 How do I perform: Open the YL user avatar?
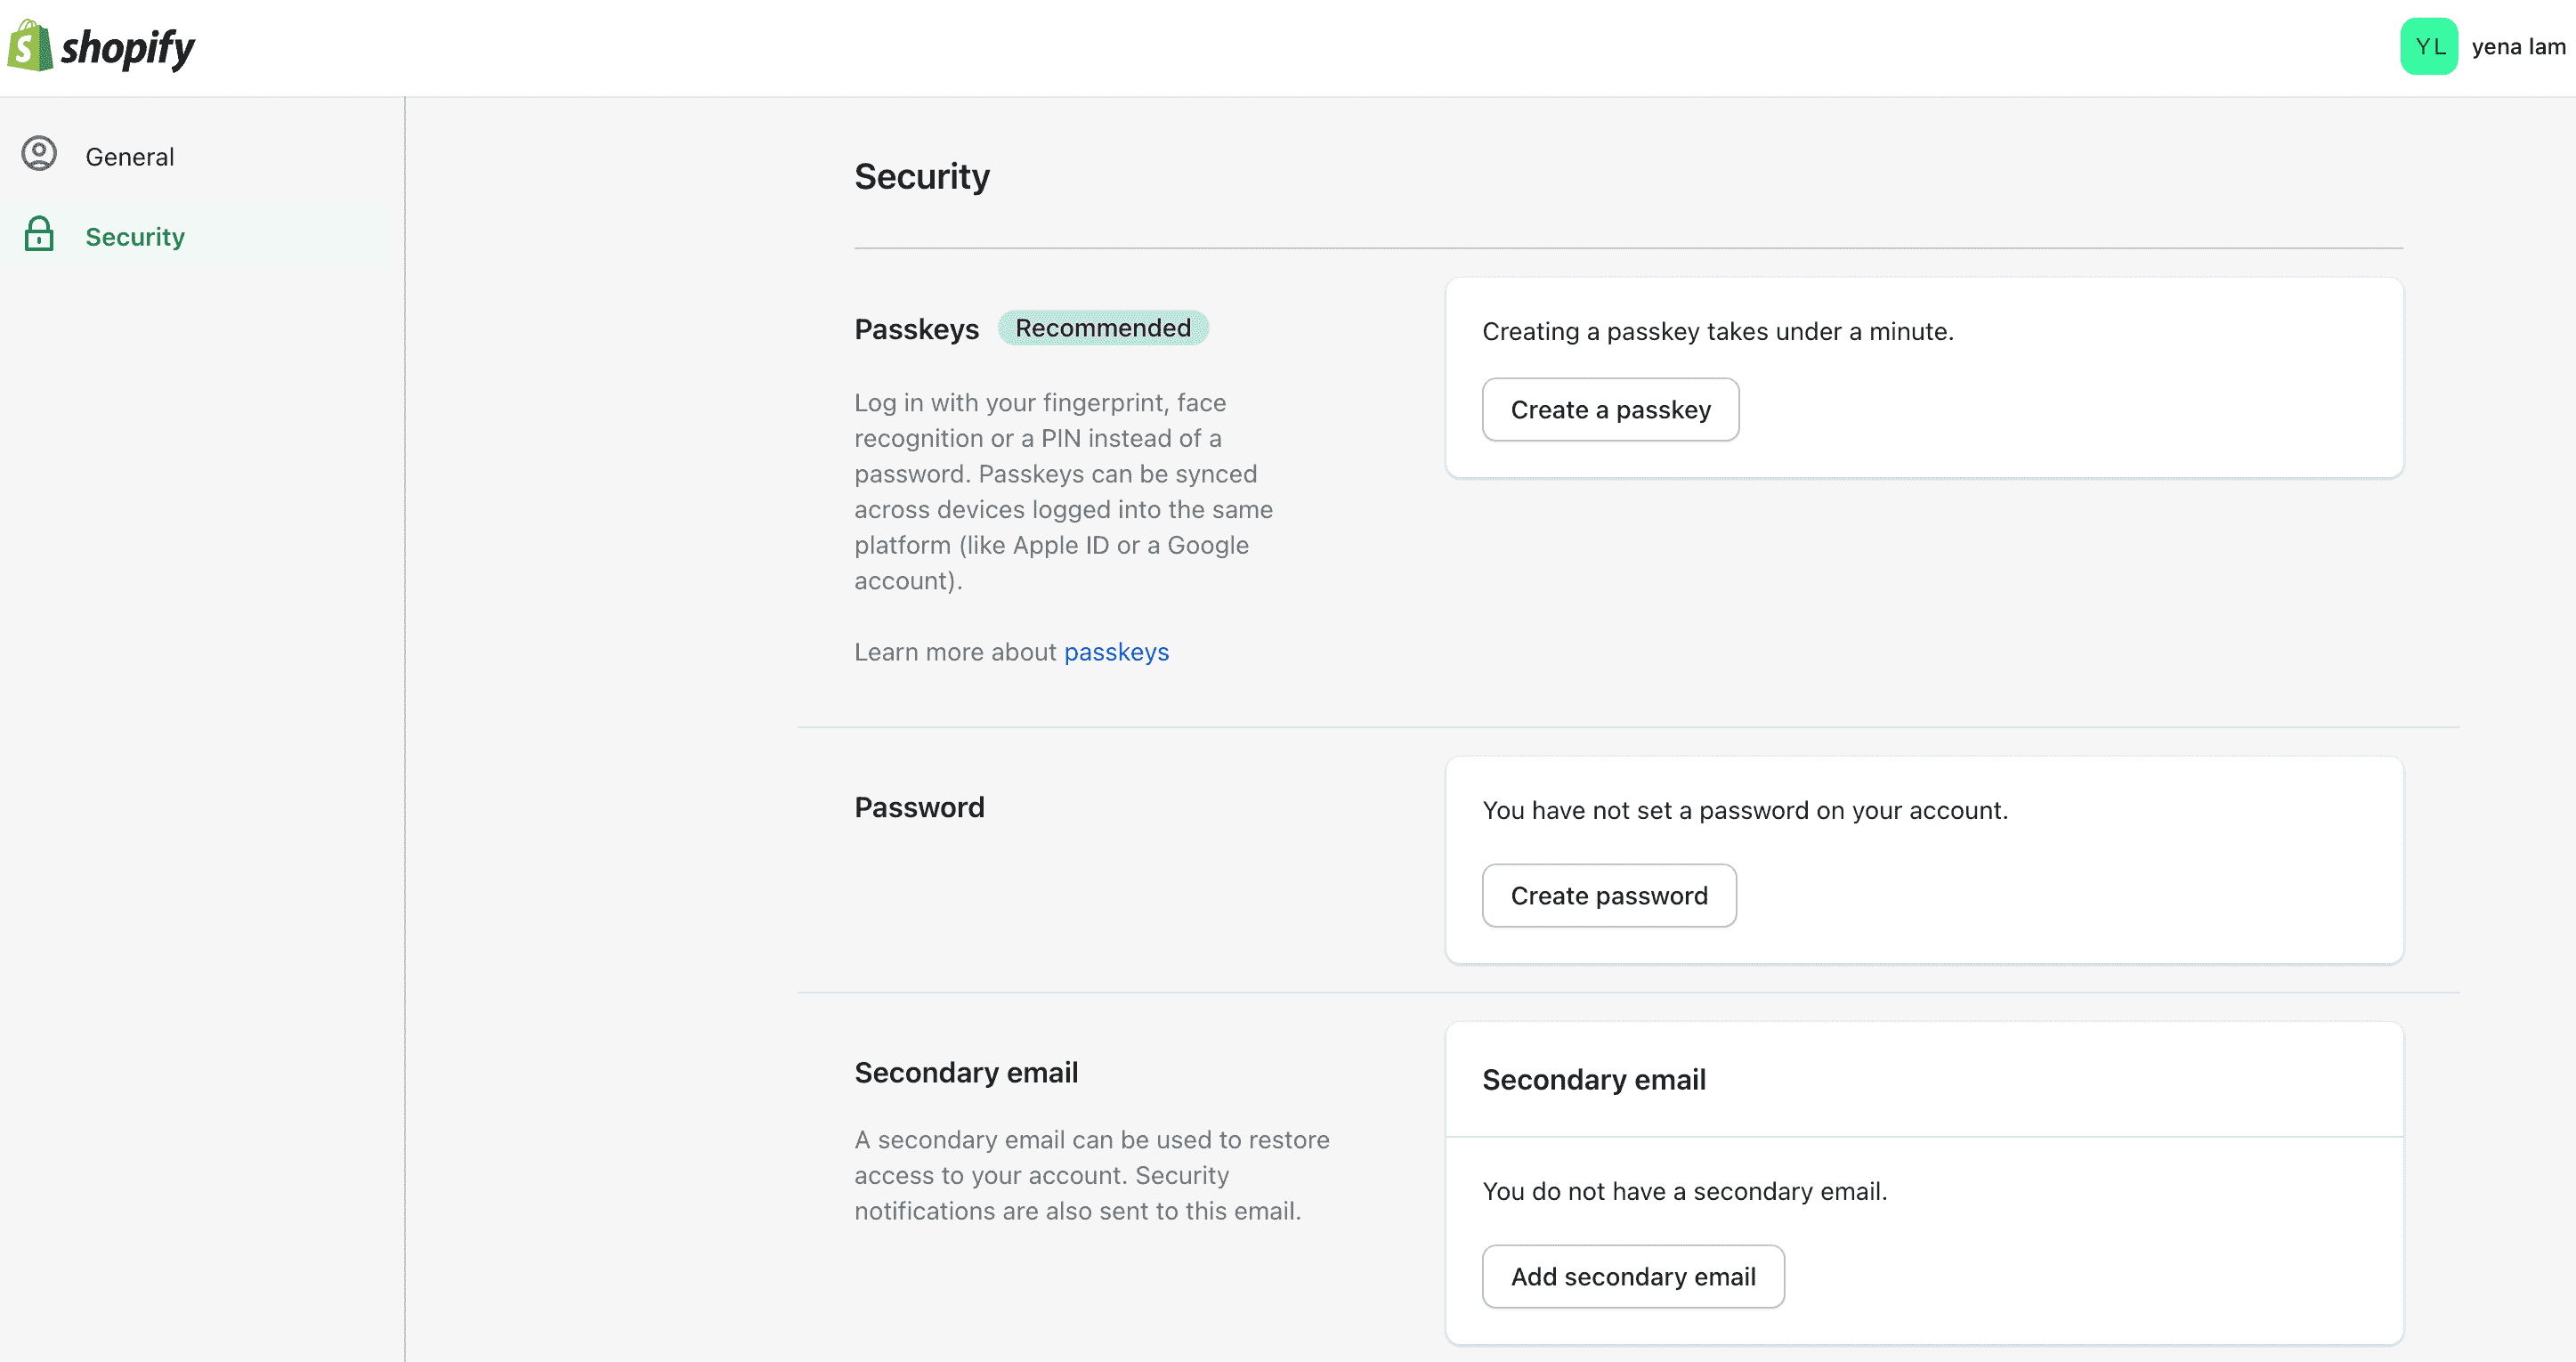[2429, 46]
